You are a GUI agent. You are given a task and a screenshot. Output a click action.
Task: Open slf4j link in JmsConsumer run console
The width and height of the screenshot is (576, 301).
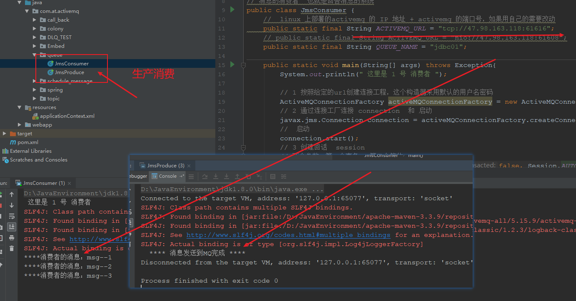pyautogui.click(x=99, y=239)
